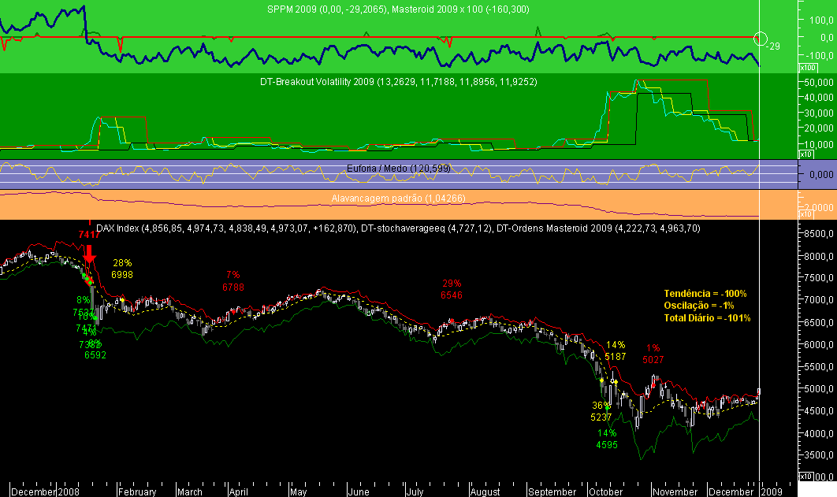
Task: Click the green 4595 price annotation
Action: click(x=607, y=445)
